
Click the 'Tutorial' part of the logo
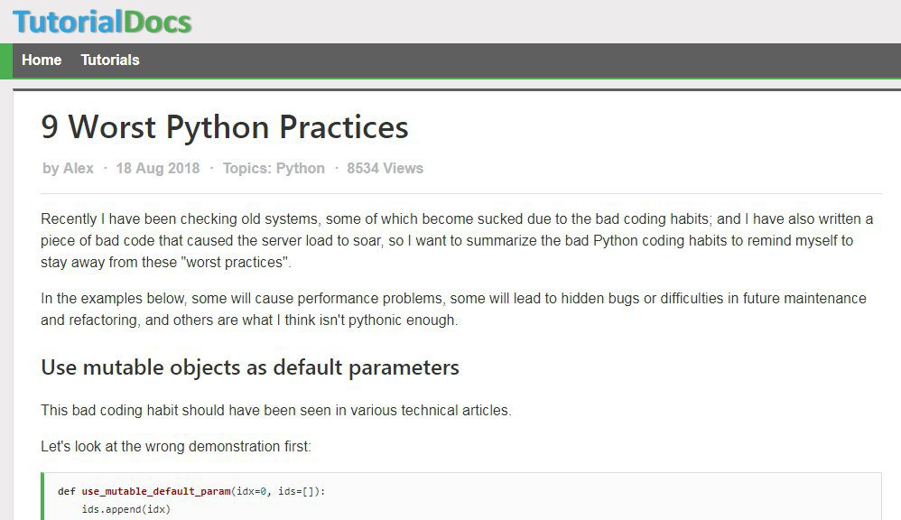coord(68,22)
